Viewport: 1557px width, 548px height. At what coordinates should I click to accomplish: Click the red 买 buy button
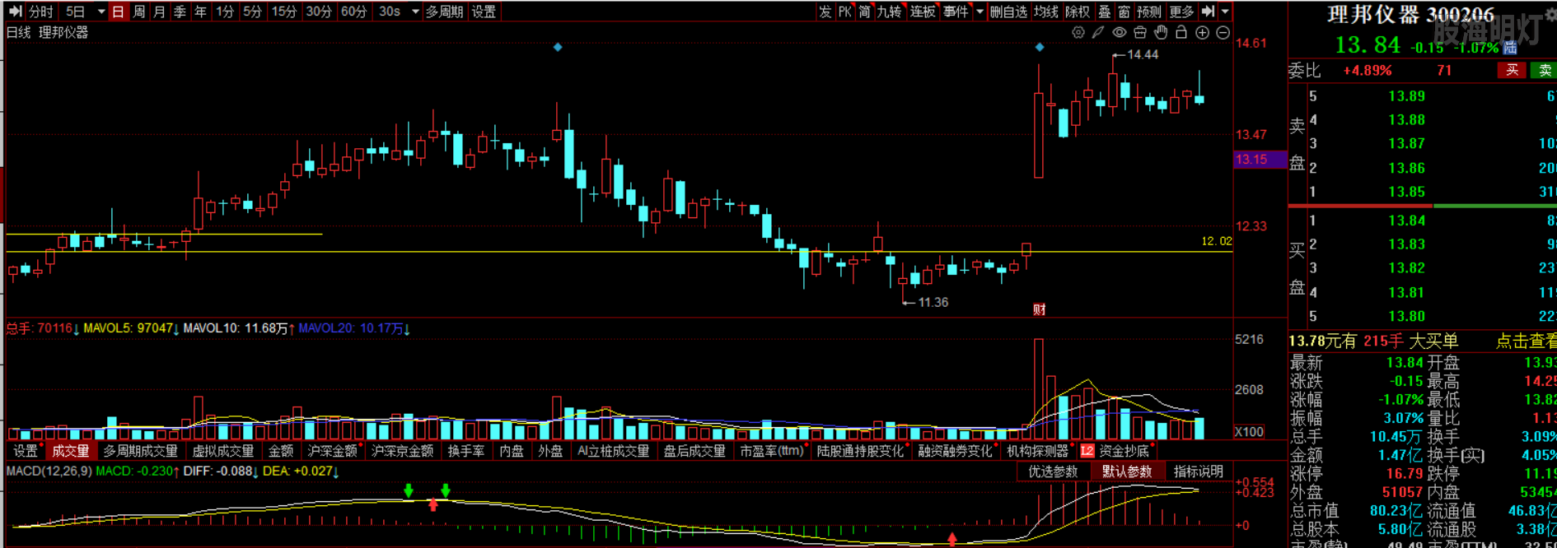coord(1512,71)
